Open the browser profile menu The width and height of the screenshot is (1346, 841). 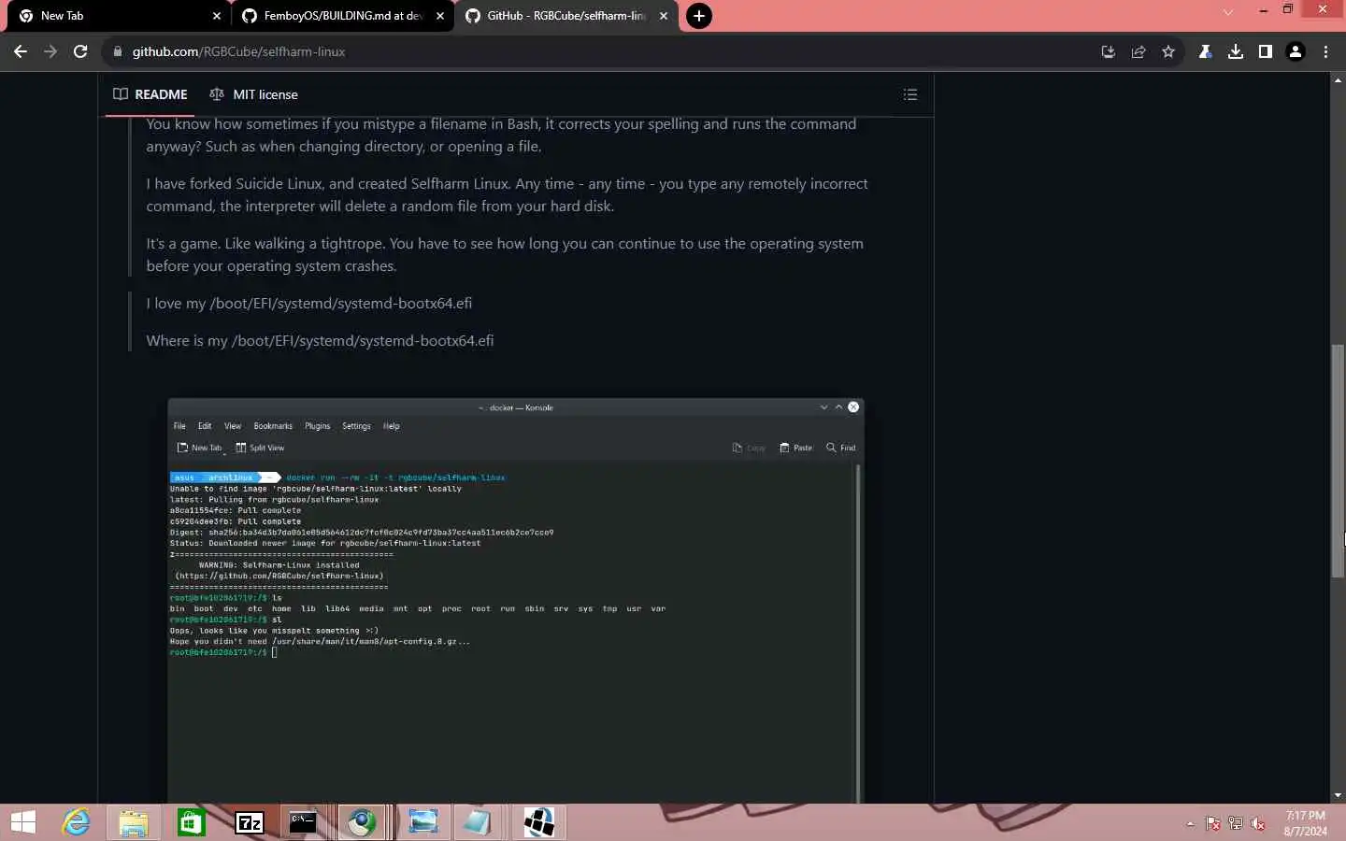pos(1296,51)
